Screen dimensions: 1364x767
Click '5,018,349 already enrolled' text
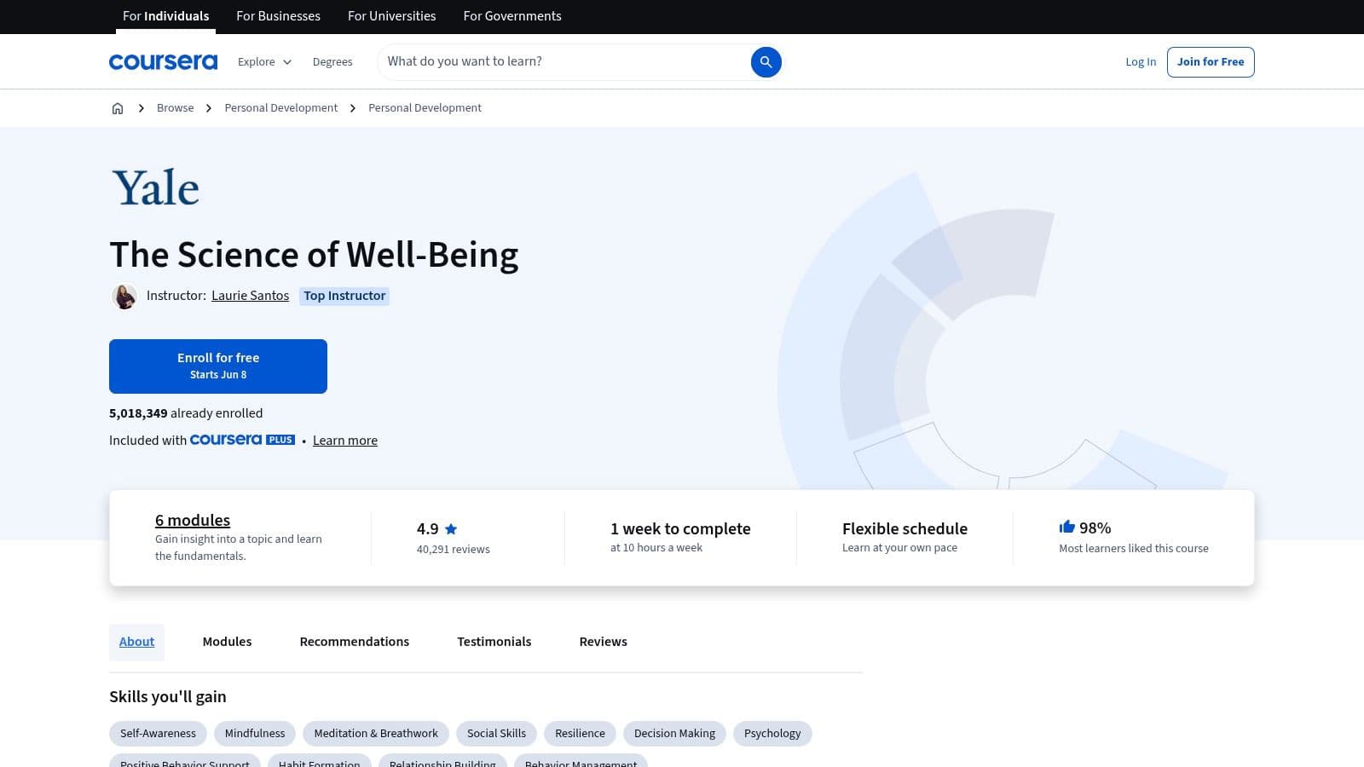[x=186, y=413]
